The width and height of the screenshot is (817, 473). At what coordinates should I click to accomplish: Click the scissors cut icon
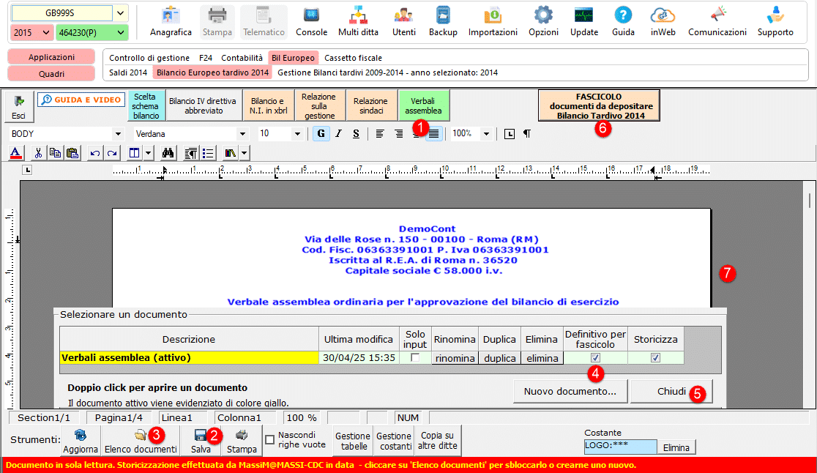point(38,153)
